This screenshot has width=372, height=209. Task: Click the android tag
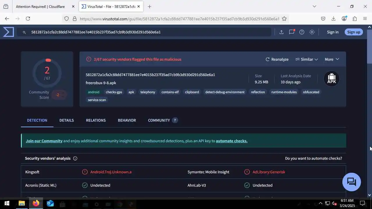94,92
